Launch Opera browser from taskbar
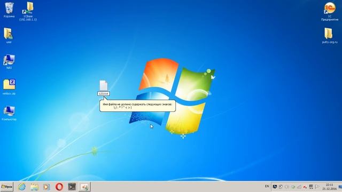 59,187
